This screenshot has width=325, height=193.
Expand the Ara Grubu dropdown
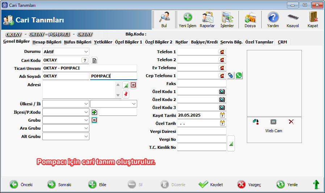[86, 128]
